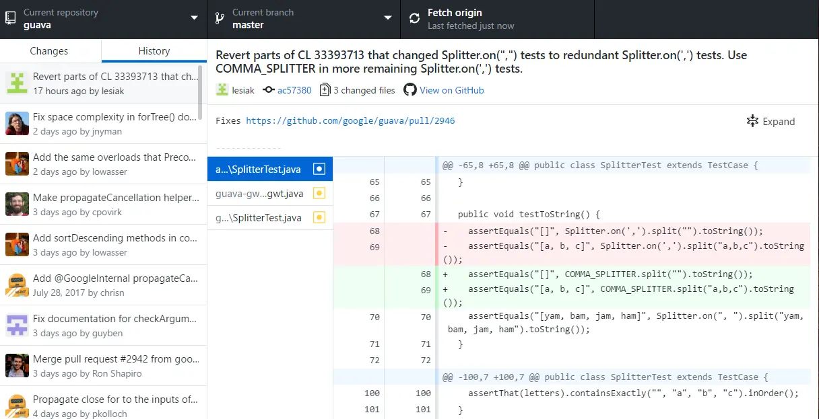Viewport: 819px width, 419px height.
Task: Click author name lesiak in commit header
Action: pos(243,90)
